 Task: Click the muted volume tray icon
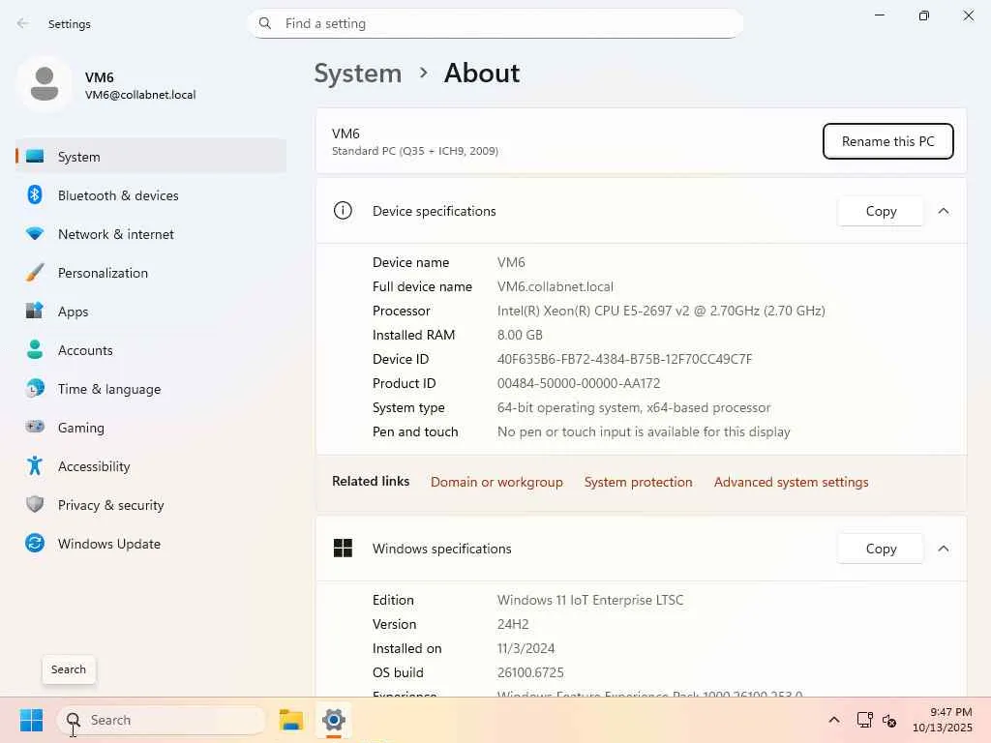click(889, 720)
